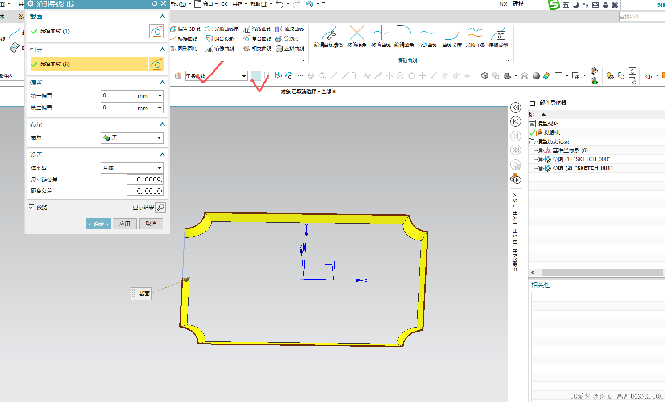Click the Cancel (取消) button
Image resolution: width=665 pixels, height=402 pixels.
click(x=151, y=224)
